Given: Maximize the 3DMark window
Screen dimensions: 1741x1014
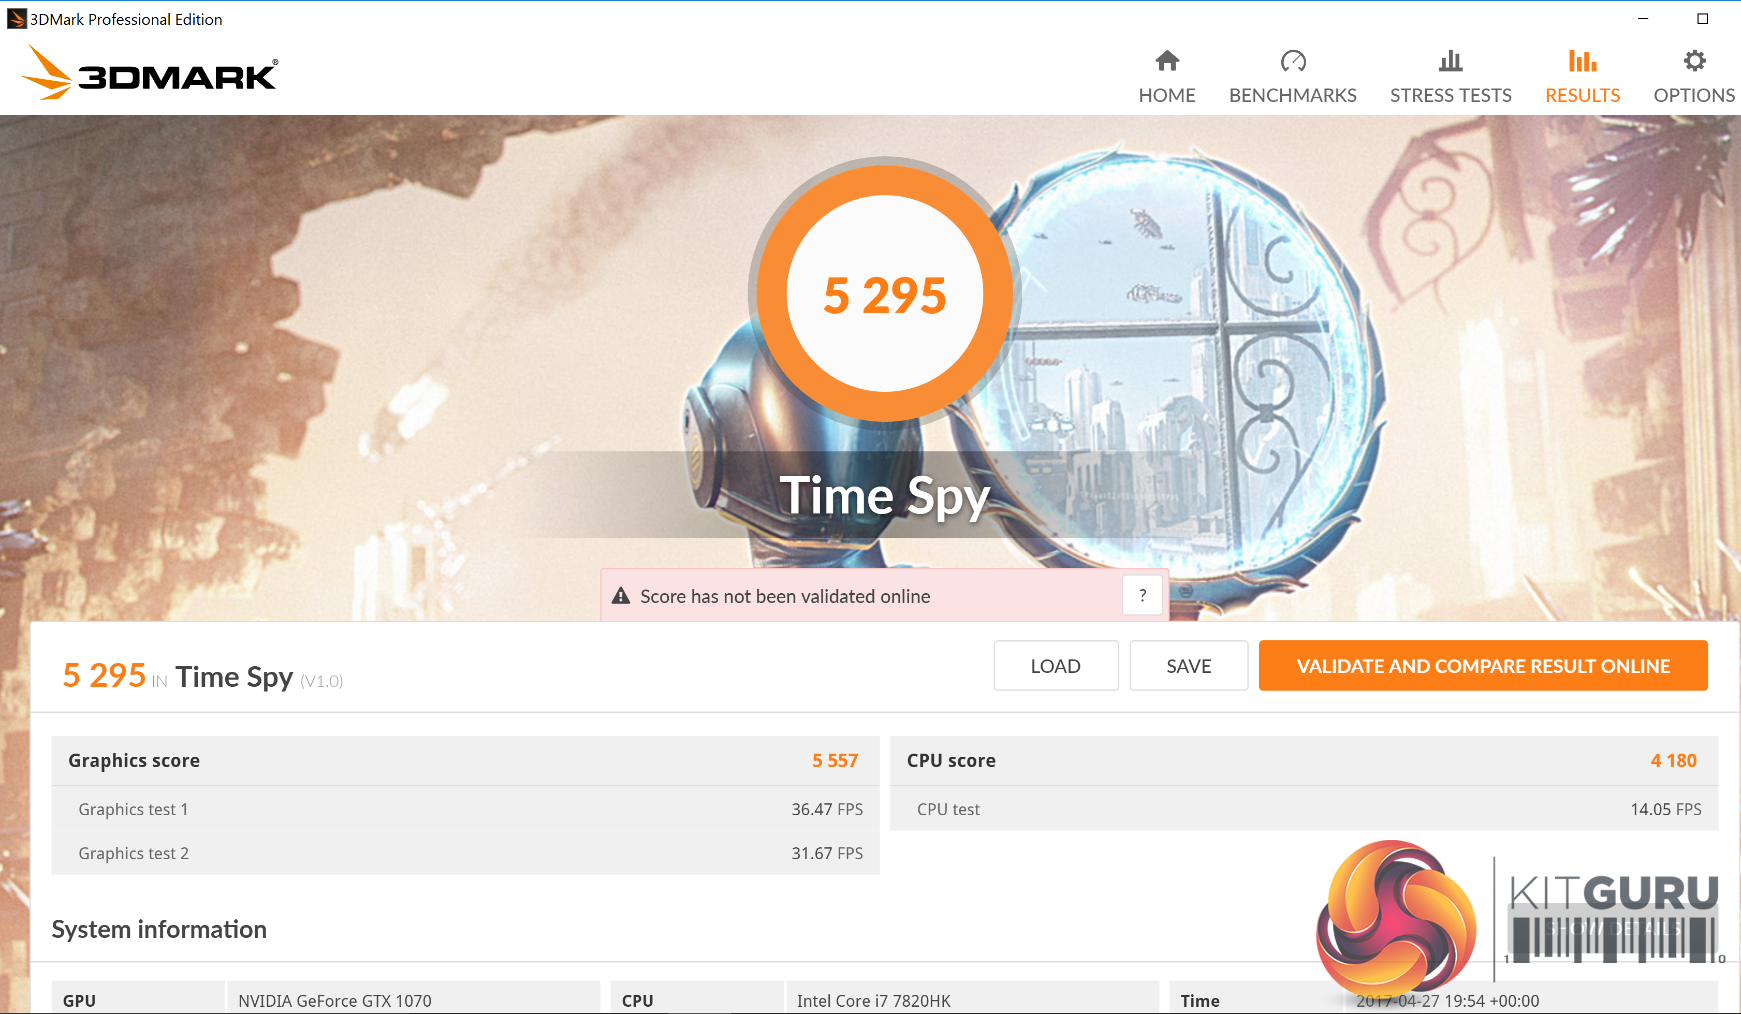Looking at the screenshot, I should click(x=1702, y=19).
